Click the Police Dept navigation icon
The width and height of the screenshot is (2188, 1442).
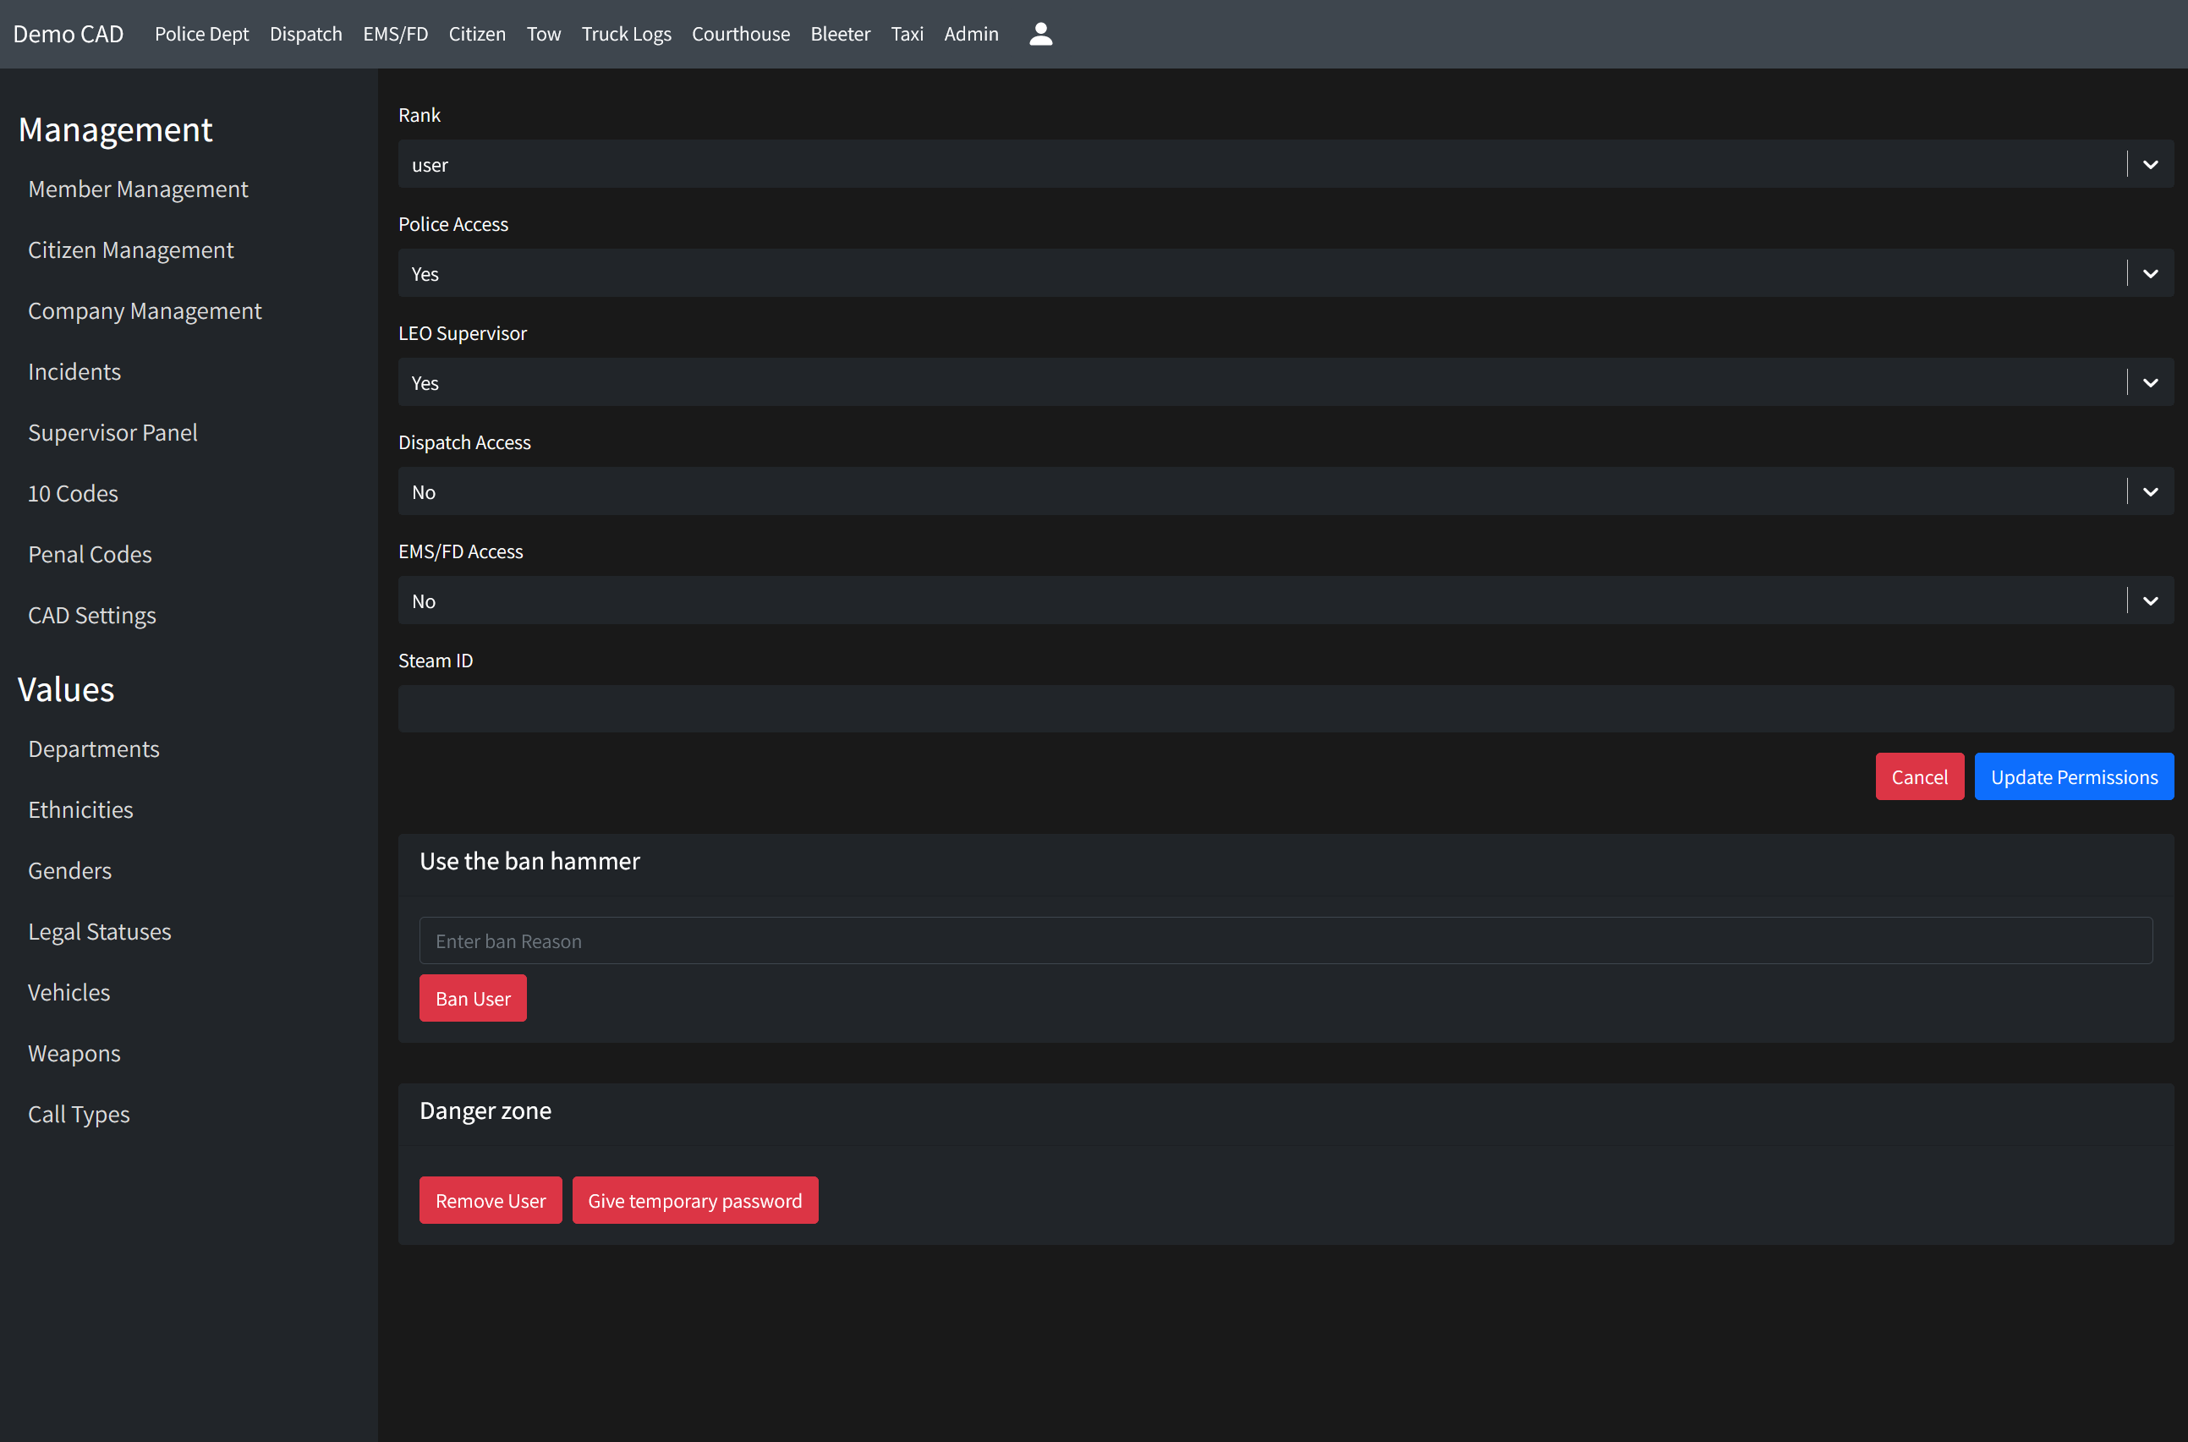tap(203, 34)
